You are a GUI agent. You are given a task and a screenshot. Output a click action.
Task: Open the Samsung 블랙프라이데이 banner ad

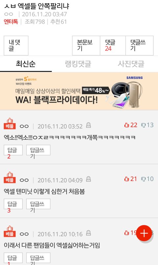[79, 91]
